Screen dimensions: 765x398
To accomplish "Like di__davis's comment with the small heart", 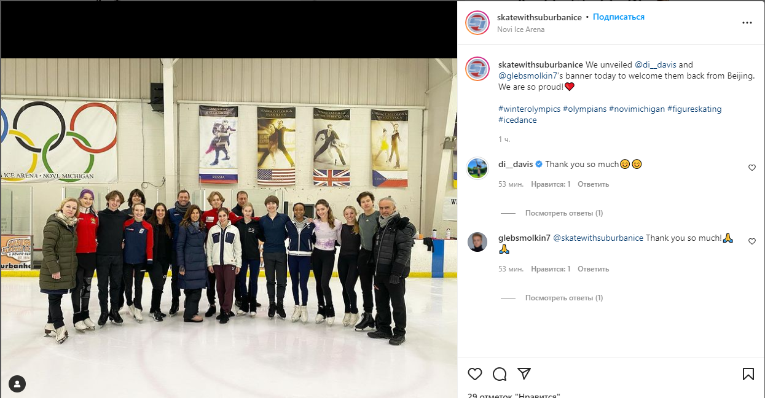I will [752, 168].
